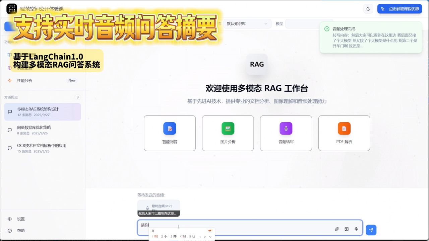Image resolution: width=429 pixels, height=241 pixels.
Task: Upload an image via picture icon
Action: tap(347, 229)
